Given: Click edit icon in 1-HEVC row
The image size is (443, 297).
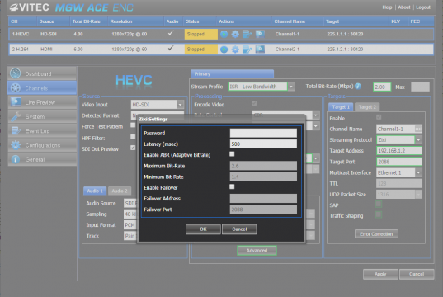Looking at the screenshot, I should (x=247, y=34).
